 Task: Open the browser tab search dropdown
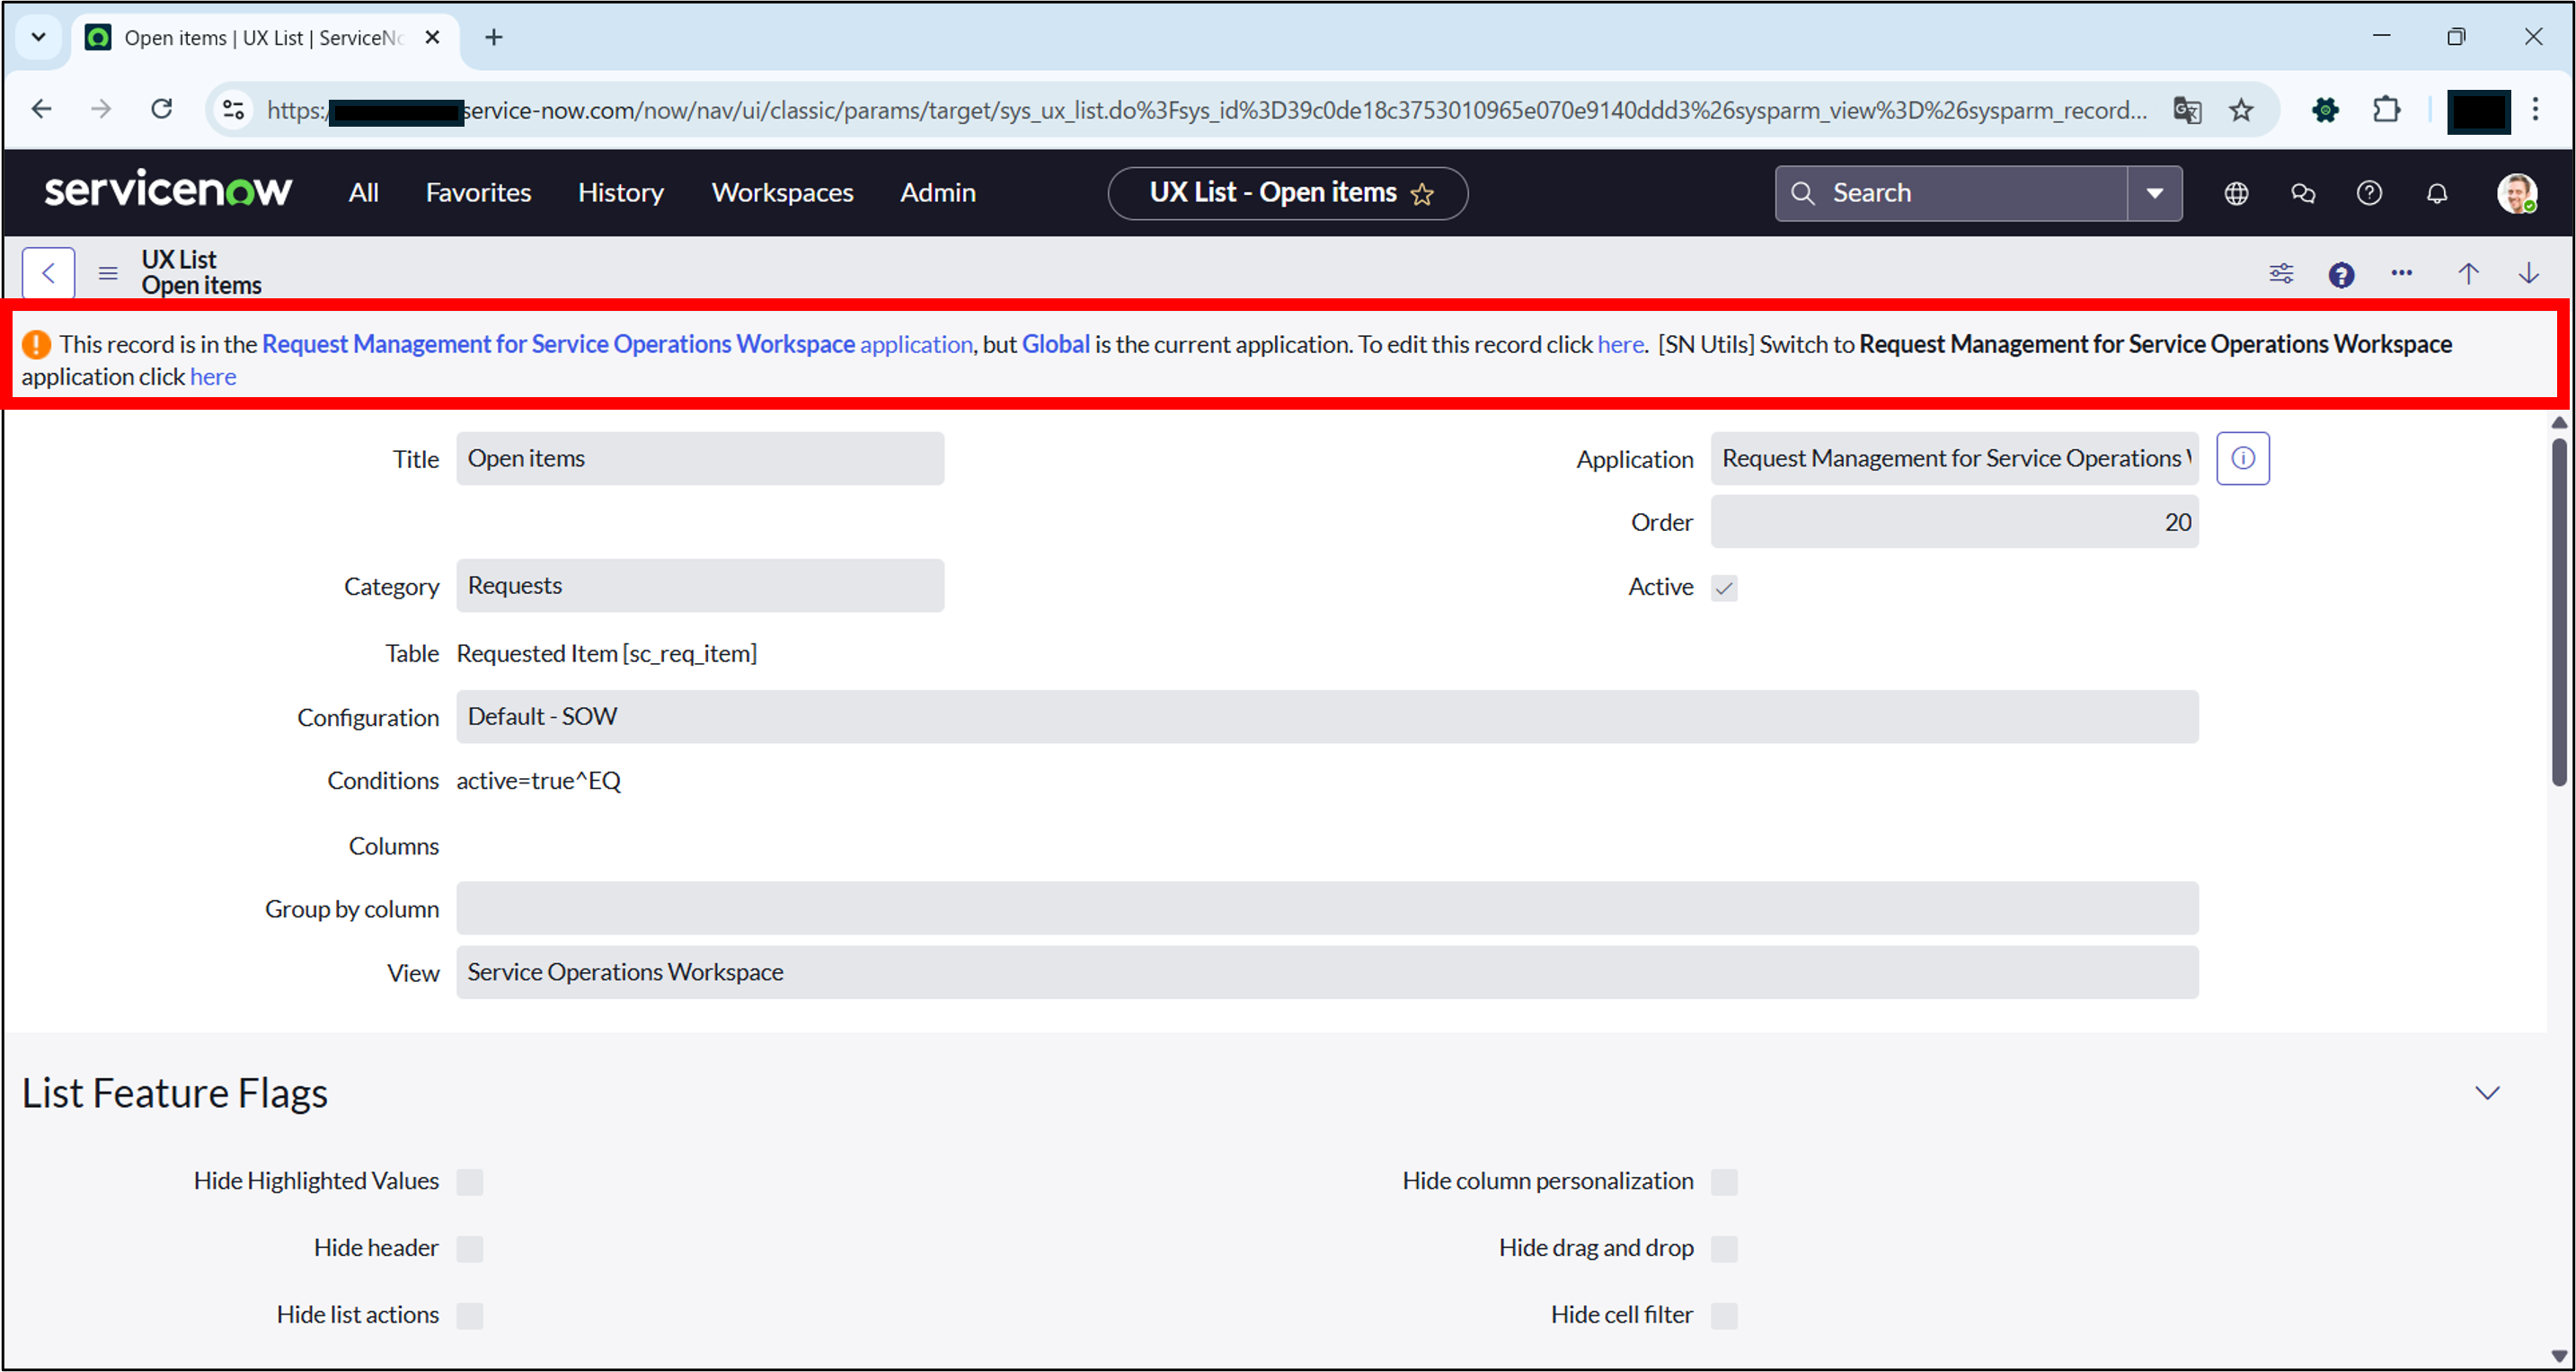tap(38, 37)
